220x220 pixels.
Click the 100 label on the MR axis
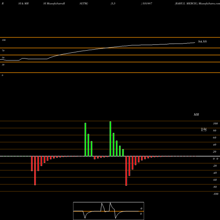[215, 124]
